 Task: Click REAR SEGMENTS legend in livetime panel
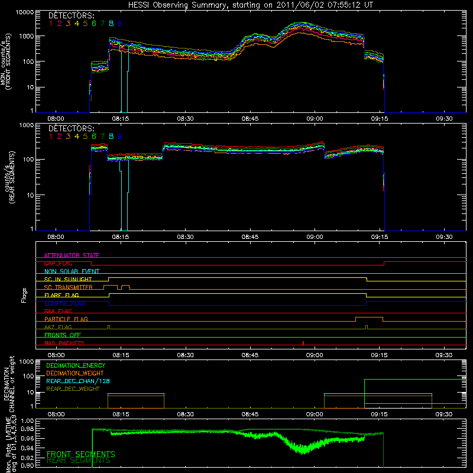pyautogui.click(x=79, y=461)
